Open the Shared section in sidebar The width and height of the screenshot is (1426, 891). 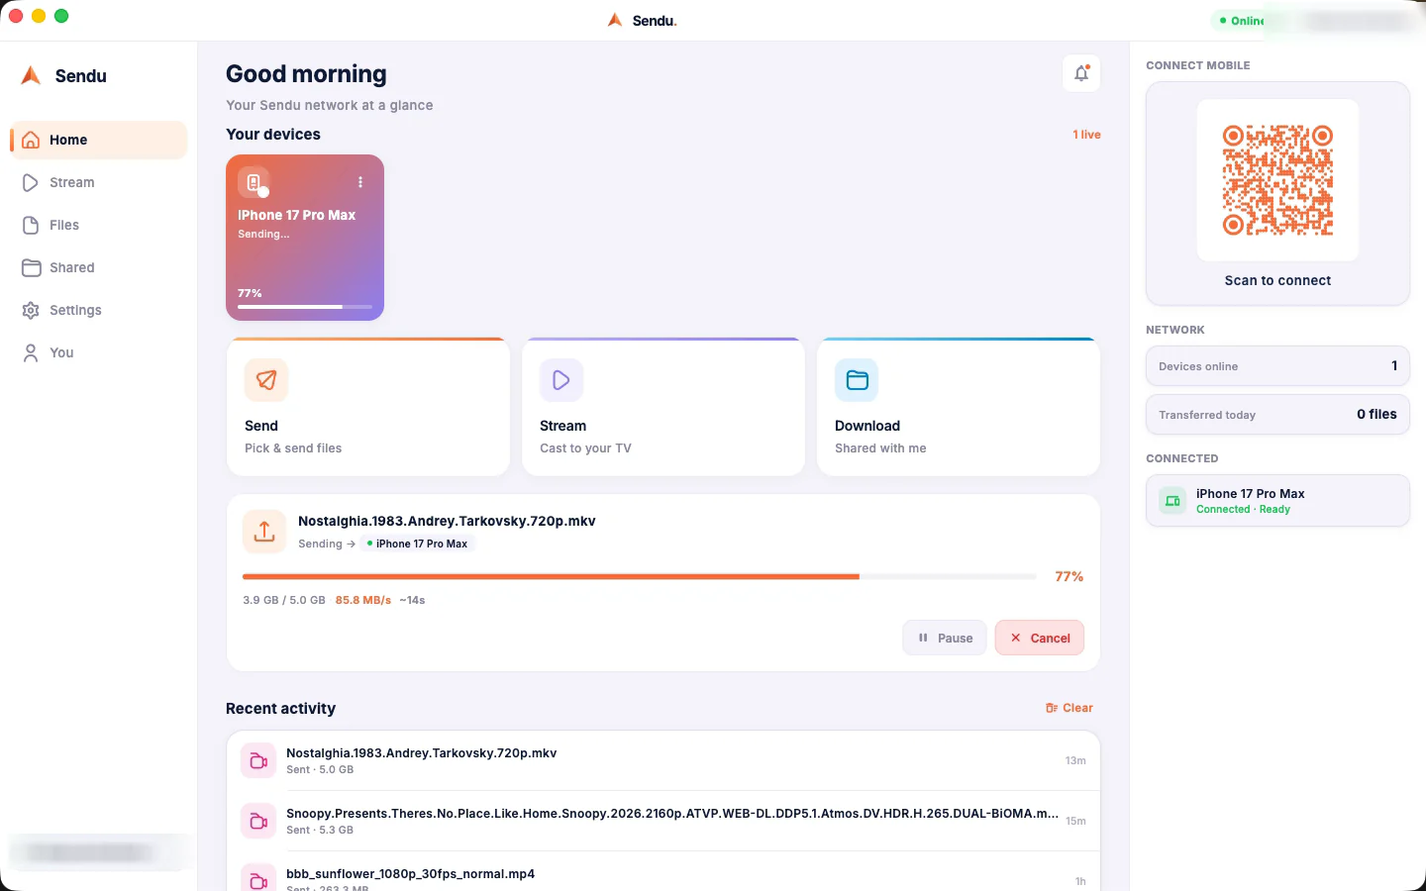click(x=98, y=267)
